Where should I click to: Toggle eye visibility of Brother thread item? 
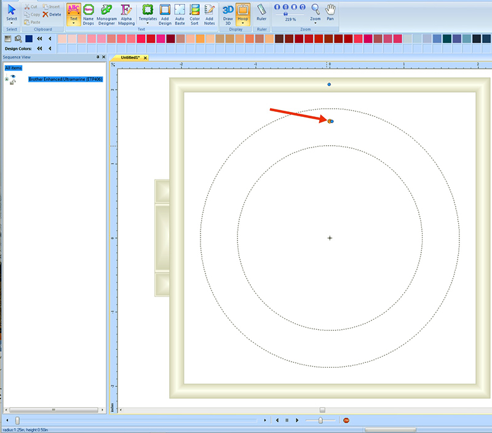(x=13, y=76)
